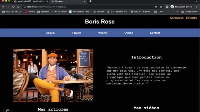The image size is (200, 112).
Task: Open the Projets menu item
Action: [x=77, y=33]
